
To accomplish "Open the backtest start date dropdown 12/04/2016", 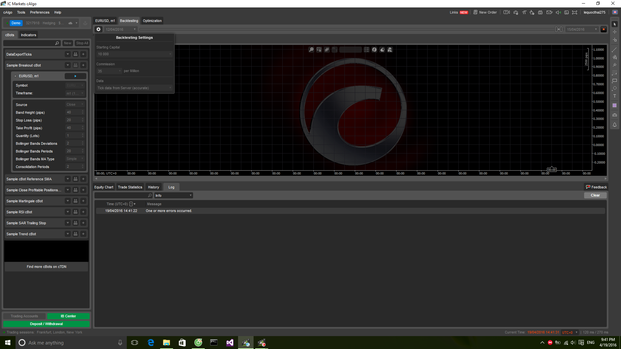I will [x=121, y=29].
